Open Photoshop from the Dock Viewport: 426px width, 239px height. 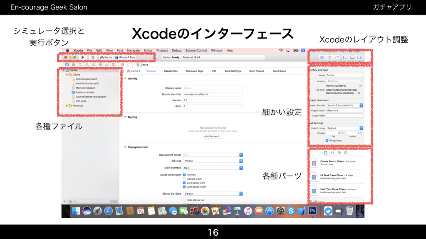[312, 211]
